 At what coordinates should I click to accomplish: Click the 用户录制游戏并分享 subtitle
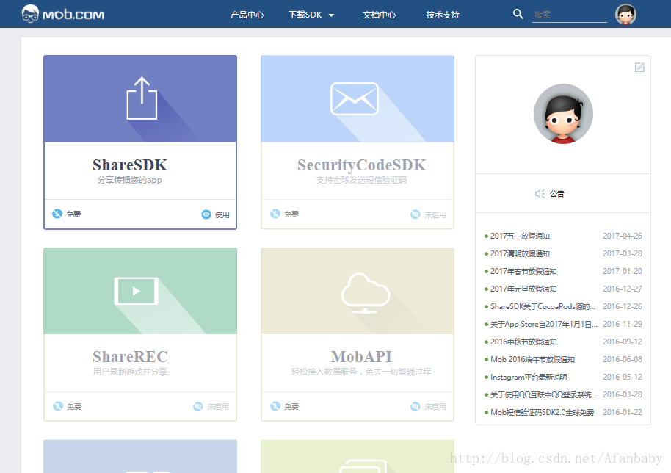click(x=130, y=372)
